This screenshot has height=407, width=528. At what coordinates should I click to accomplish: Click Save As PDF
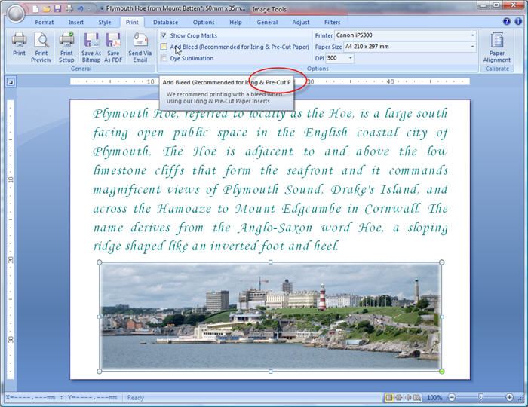coord(113,45)
